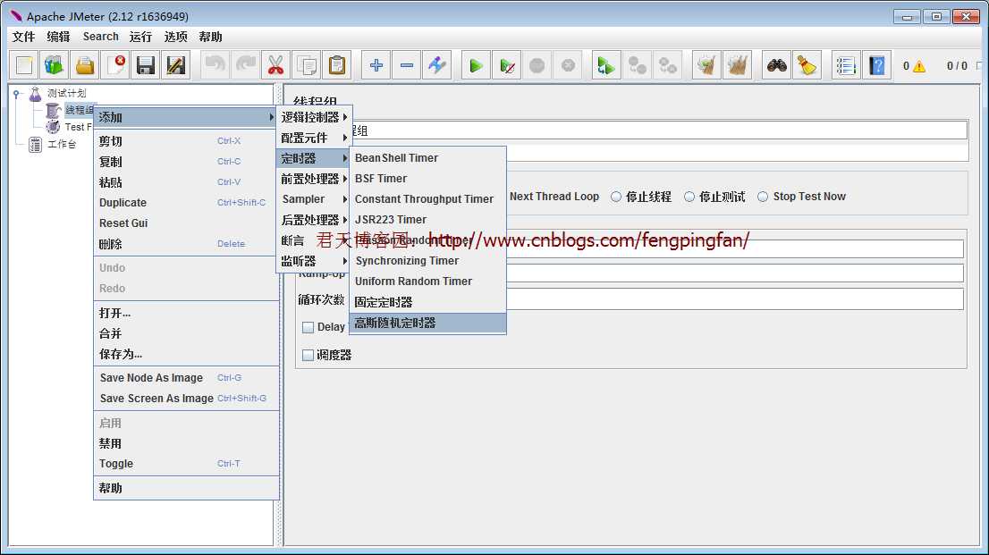Image resolution: width=989 pixels, height=555 pixels.
Task: Click Save Node As Image
Action: pos(185,378)
